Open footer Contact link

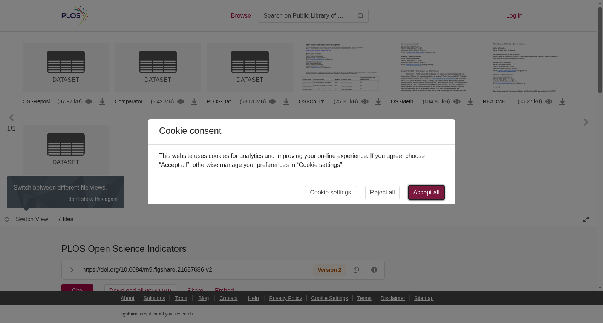point(228,298)
